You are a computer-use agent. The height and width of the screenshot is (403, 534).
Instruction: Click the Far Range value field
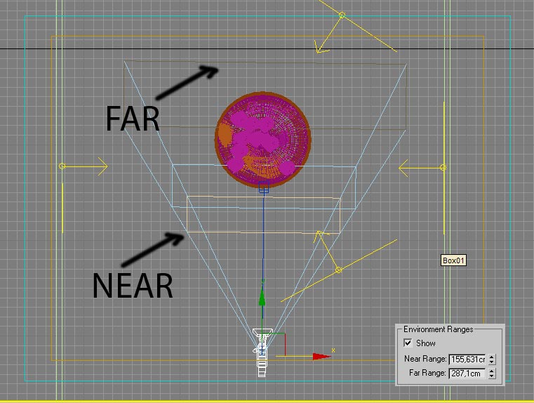point(467,373)
